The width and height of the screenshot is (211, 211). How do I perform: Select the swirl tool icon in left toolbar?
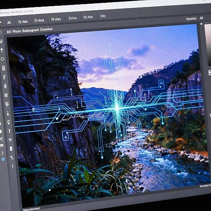click(1, 41)
